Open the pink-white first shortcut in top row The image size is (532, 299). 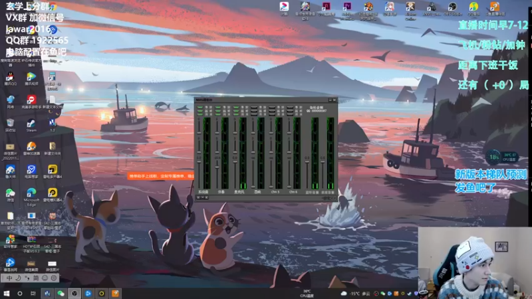point(284,9)
